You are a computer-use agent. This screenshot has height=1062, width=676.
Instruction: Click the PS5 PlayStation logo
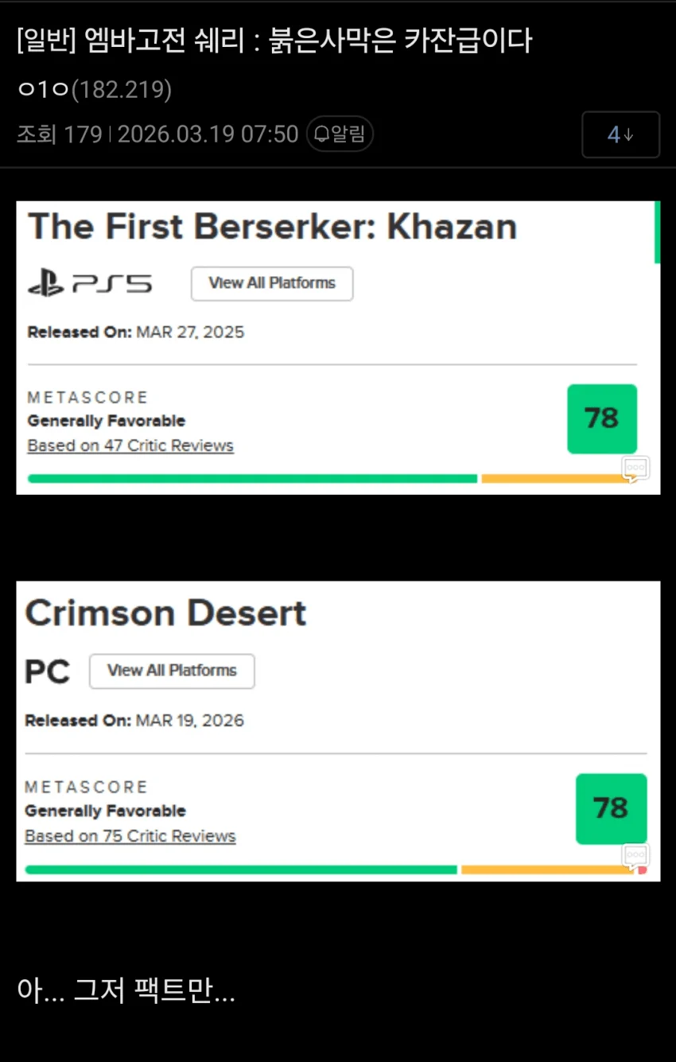pos(90,283)
